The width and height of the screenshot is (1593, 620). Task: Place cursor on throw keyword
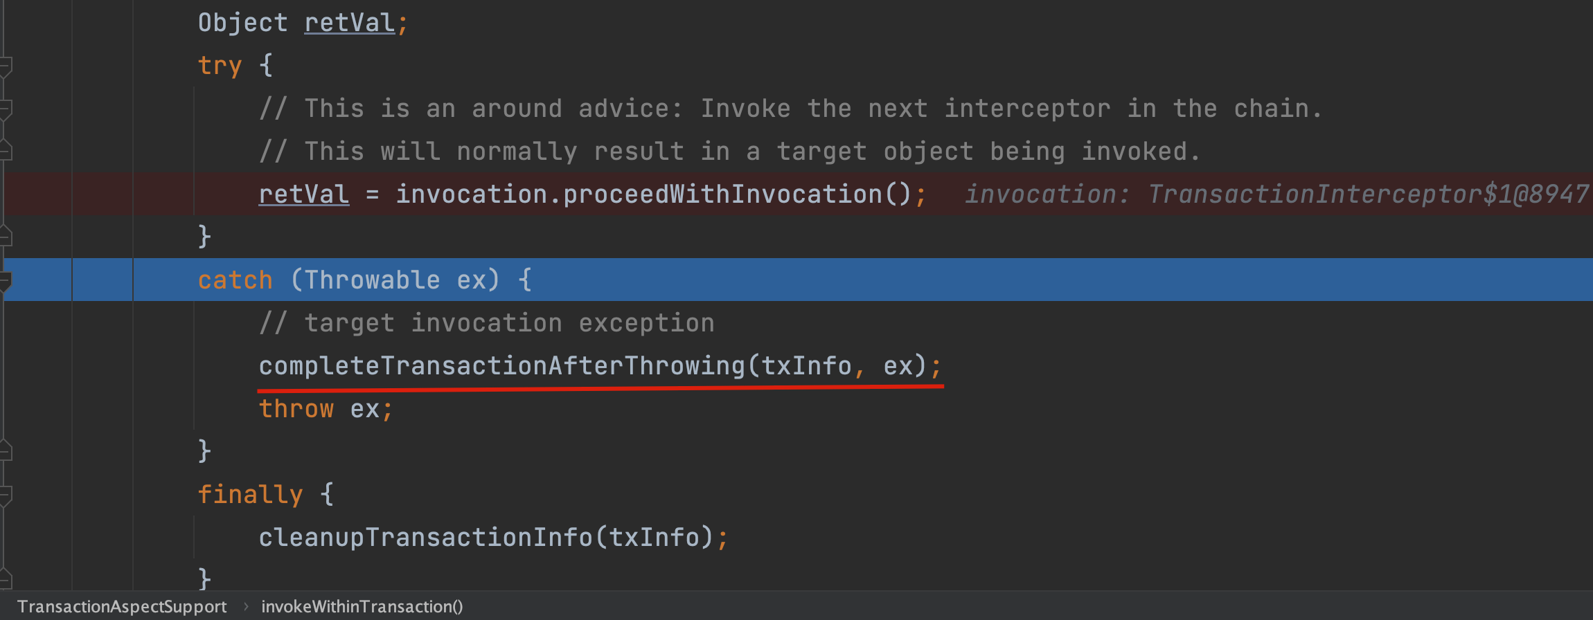[296, 409]
